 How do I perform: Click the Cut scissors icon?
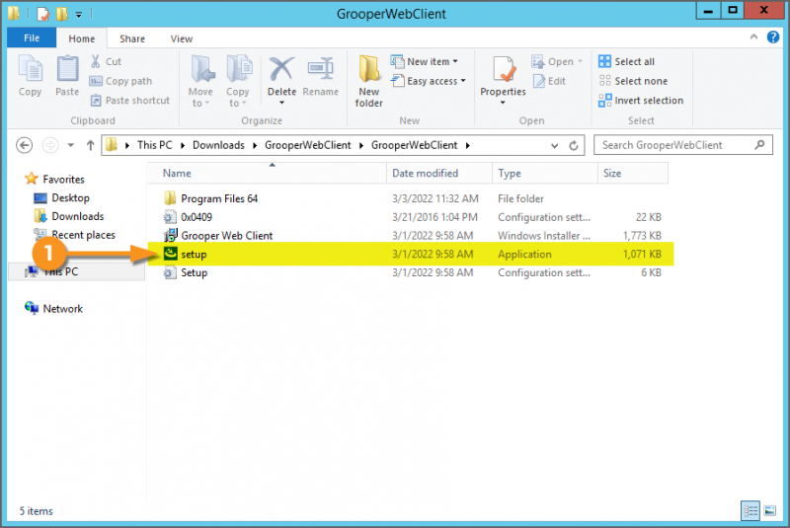coord(95,61)
